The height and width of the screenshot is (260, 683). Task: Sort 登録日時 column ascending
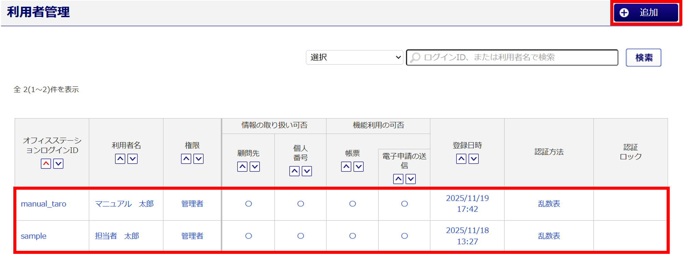click(461, 159)
